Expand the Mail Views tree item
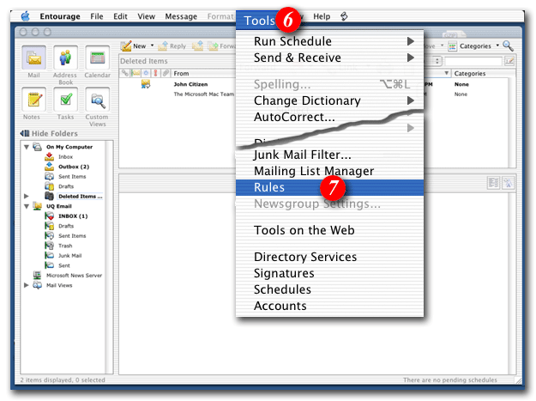 coord(26,285)
